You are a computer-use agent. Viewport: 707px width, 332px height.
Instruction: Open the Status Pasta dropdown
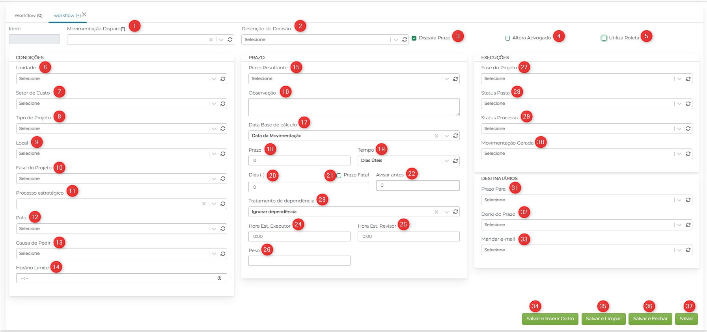pyautogui.click(x=679, y=104)
